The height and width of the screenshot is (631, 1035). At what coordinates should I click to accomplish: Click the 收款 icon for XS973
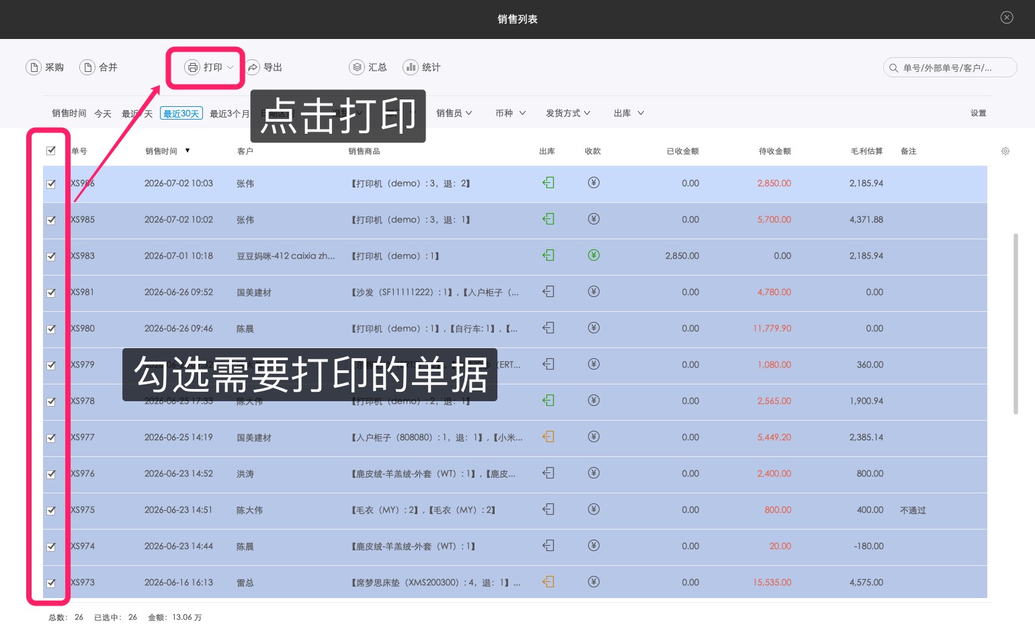click(593, 582)
